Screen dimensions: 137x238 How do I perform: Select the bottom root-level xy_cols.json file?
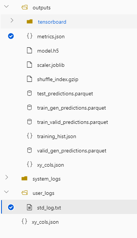(69, 222)
